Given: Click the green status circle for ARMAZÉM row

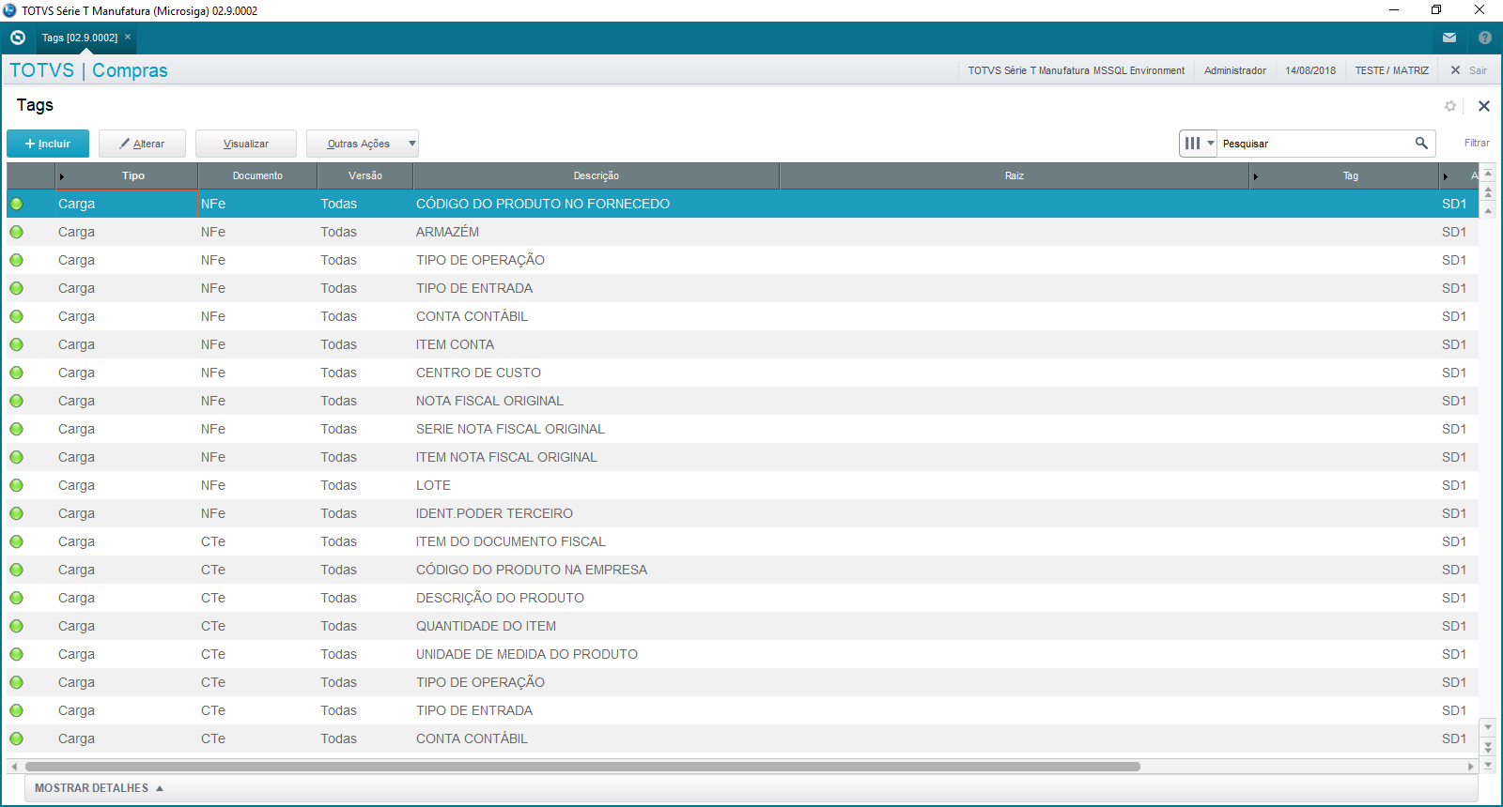Looking at the screenshot, I should pyautogui.click(x=17, y=232).
